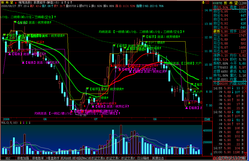Screen dimensions: 249x161
Task: Click the 势 tab under the tick list
Action: [223, 158]
